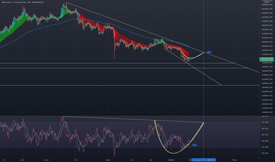Click the RSI 50.00 axis label

tap(265, 135)
